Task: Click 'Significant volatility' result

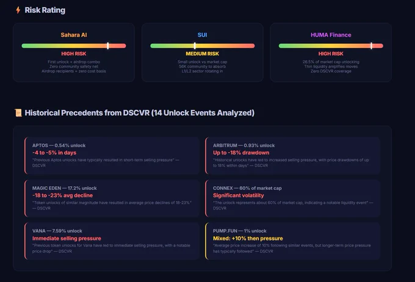Action: click(x=239, y=195)
